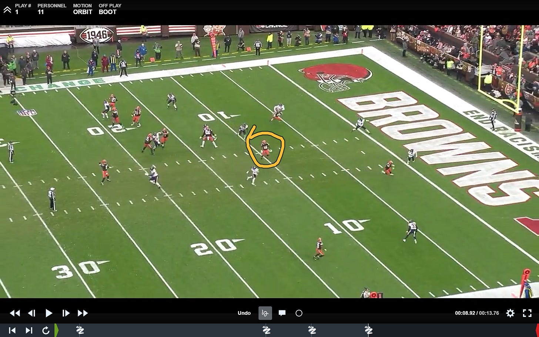Click the green clip start marker
This screenshot has width=539, height=337.
(x=57, y=330)
